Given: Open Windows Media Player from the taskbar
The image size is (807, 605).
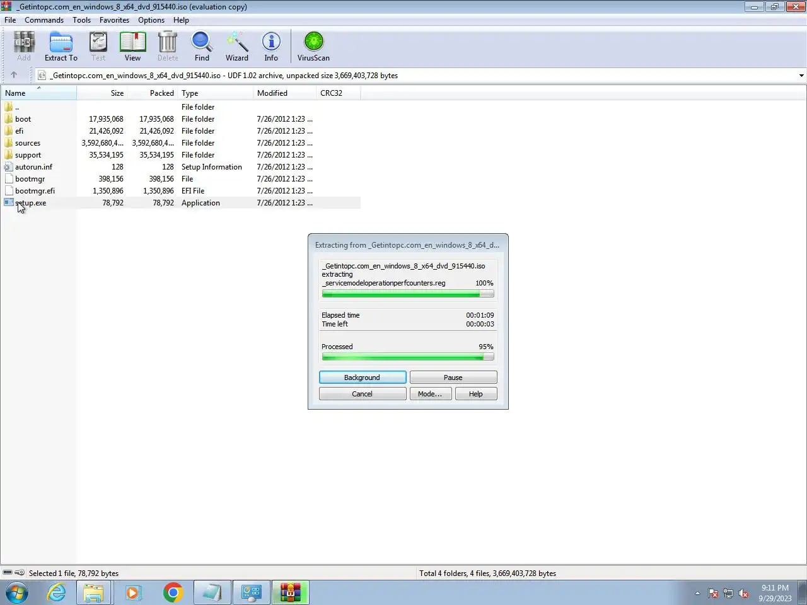Looking at the screenshot, I should [x=133, y=592].
